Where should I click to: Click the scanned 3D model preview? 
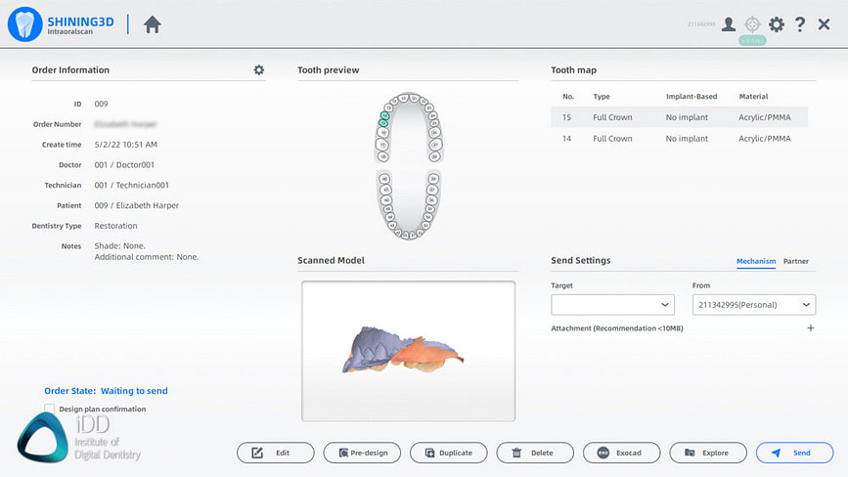pyautogui.click(x=408, y=351)
